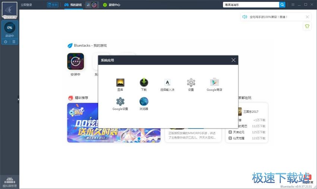Open 模拟器管理 emulator manager
317x189 pixels.
[9, 182]
